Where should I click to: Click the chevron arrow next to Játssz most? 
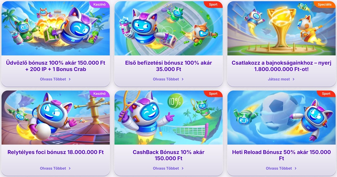(x=293, y=79)
